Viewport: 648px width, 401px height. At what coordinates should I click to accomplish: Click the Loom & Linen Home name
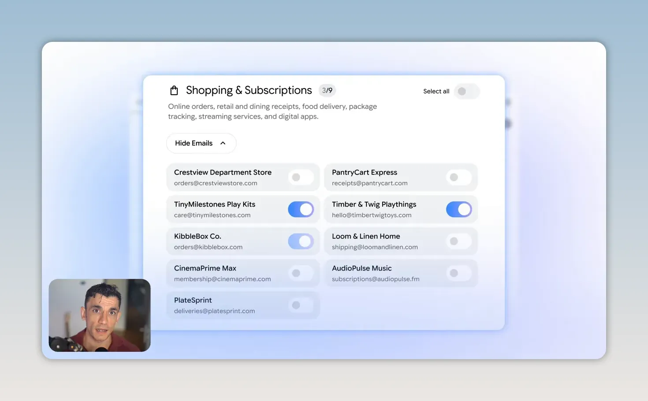click(x=366, y=236)
